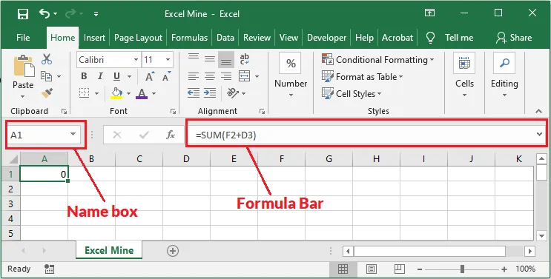
Task: Click the Merge & Center icon
Action: [x=244, y=76]
